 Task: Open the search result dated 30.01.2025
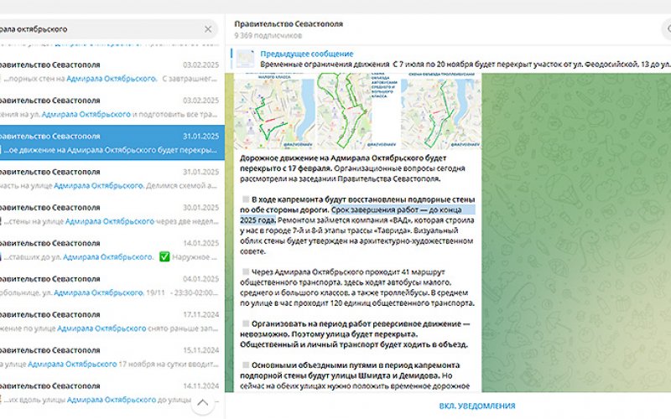109,214
